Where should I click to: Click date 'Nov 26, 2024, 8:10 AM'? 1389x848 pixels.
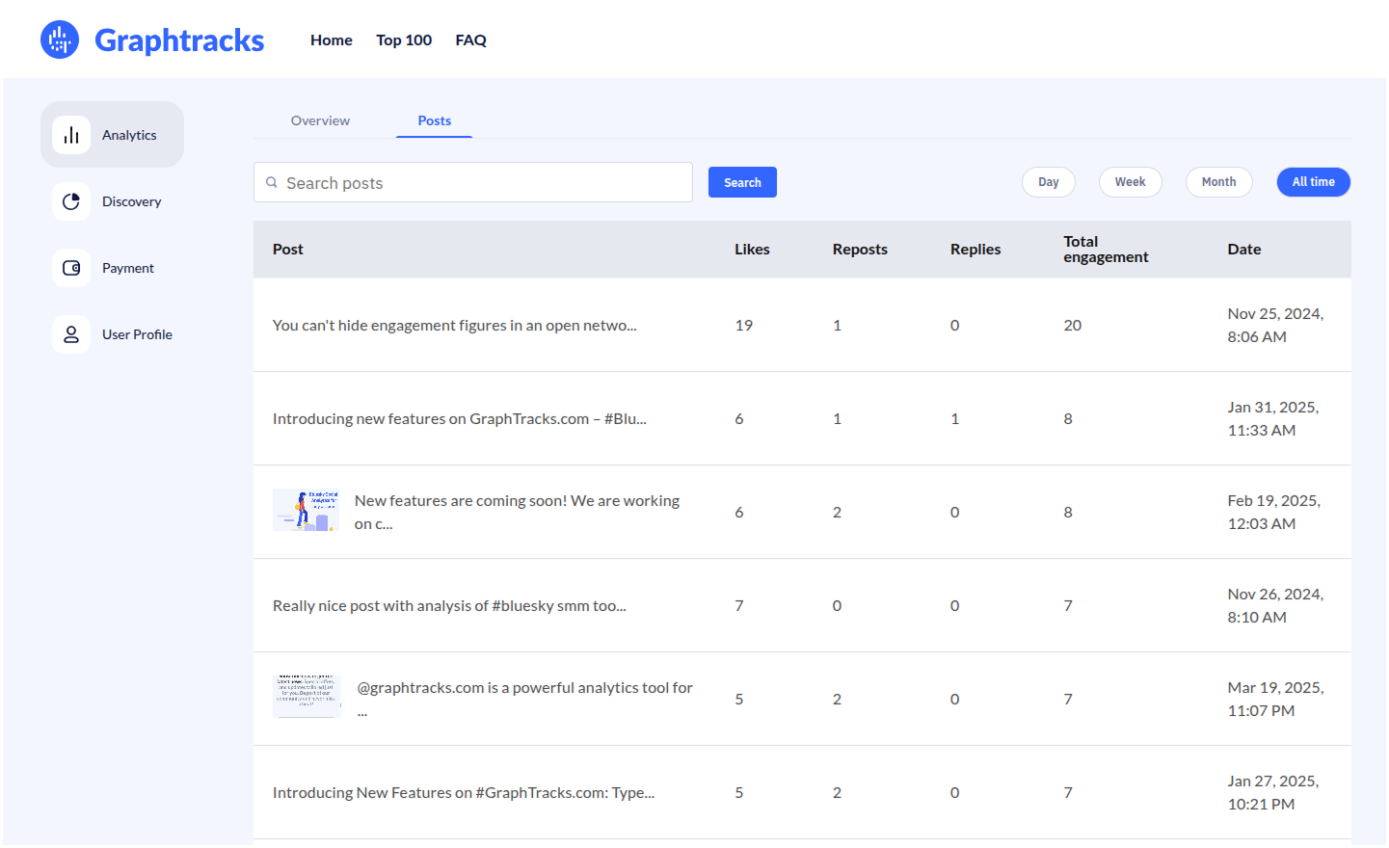pyautogui.click(x=1275, y=605)
